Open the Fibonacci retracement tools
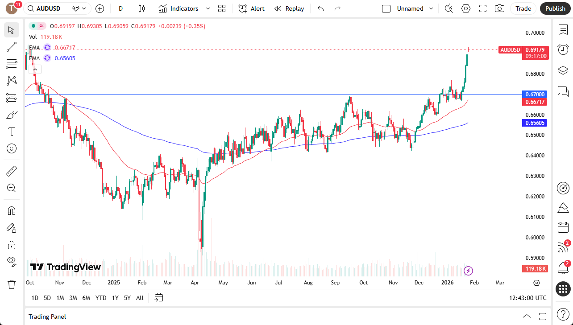 click(11, 64)
